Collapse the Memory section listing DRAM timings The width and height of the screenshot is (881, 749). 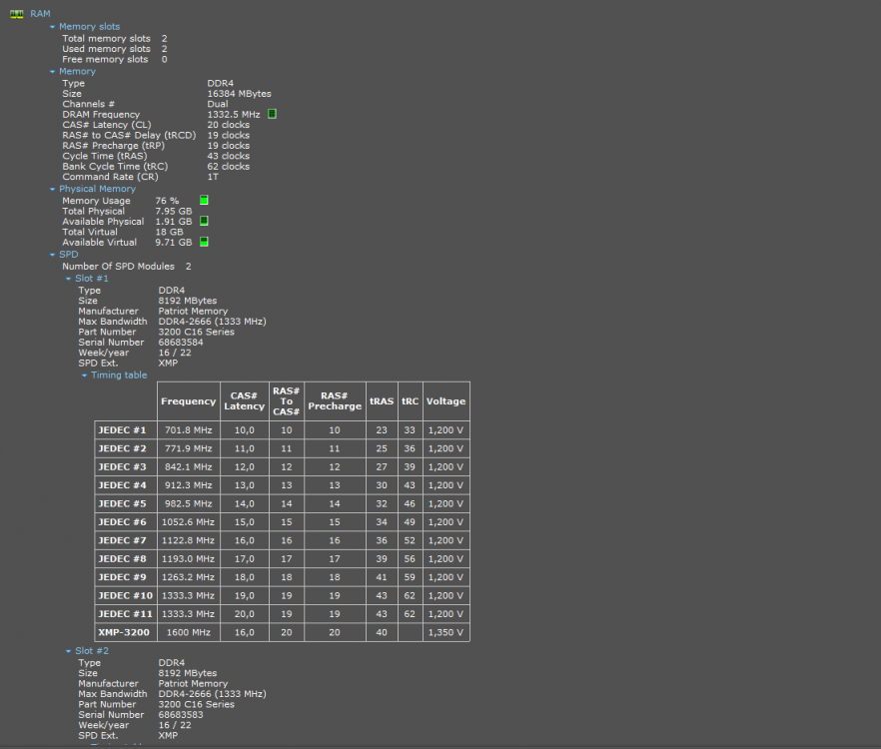click(x=52, y=72)
